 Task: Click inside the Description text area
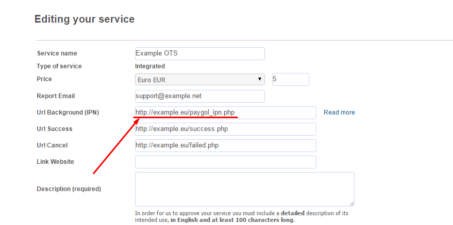coord(244,189)
